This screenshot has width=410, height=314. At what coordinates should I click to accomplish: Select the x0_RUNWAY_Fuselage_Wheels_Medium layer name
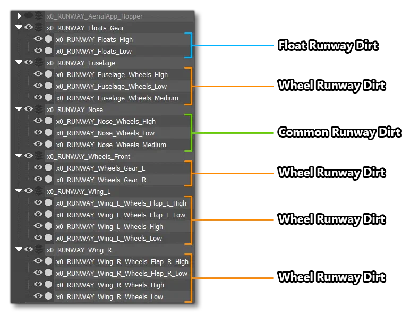click(x=117, y=98)
